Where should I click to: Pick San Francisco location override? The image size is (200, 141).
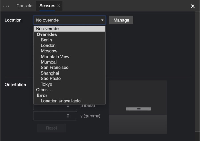(55, 68)
